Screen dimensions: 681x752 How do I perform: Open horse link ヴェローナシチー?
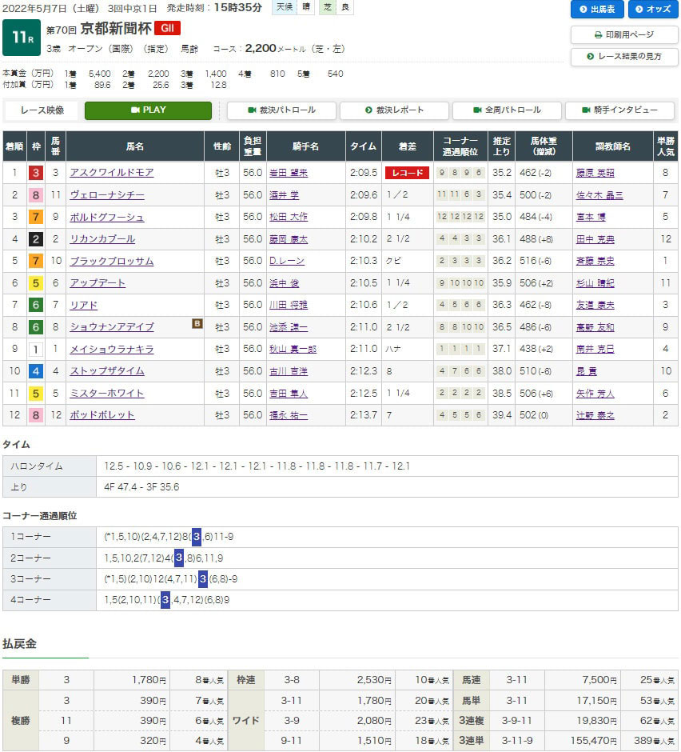pyautogui.click(x=107, y=195)
